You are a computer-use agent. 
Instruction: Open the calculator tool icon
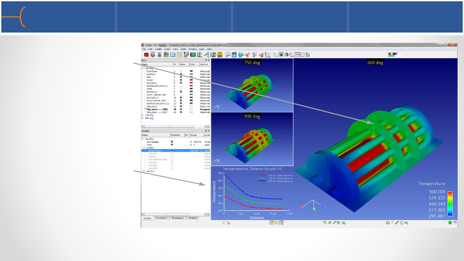click(179, 55)
